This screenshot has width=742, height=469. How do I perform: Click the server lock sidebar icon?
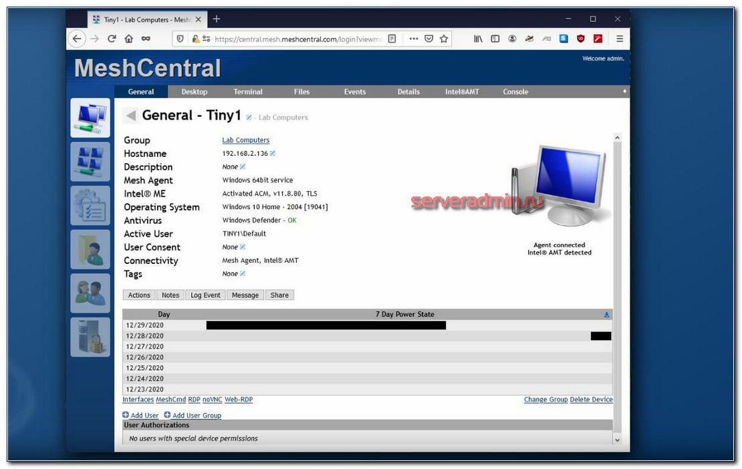click(90, 337)
